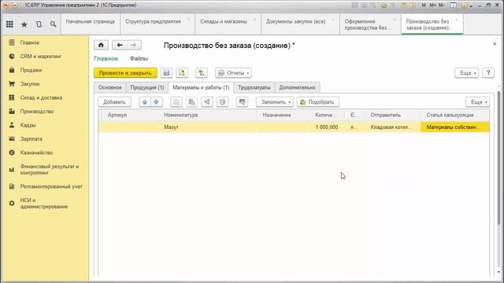Select Материалы собствен... cell
The image size is (504, 283).
[x=455, y=127]
